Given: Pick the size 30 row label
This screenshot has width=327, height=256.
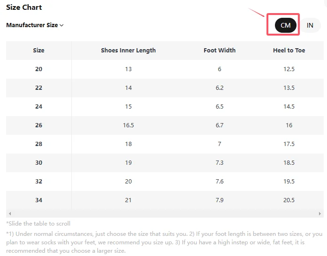Looking at the screenshot, I should click(x=38, y=163).
